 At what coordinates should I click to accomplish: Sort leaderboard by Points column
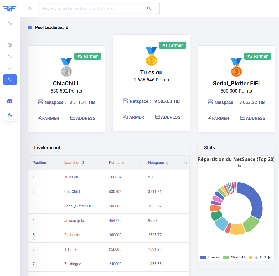tap(123, 163)
